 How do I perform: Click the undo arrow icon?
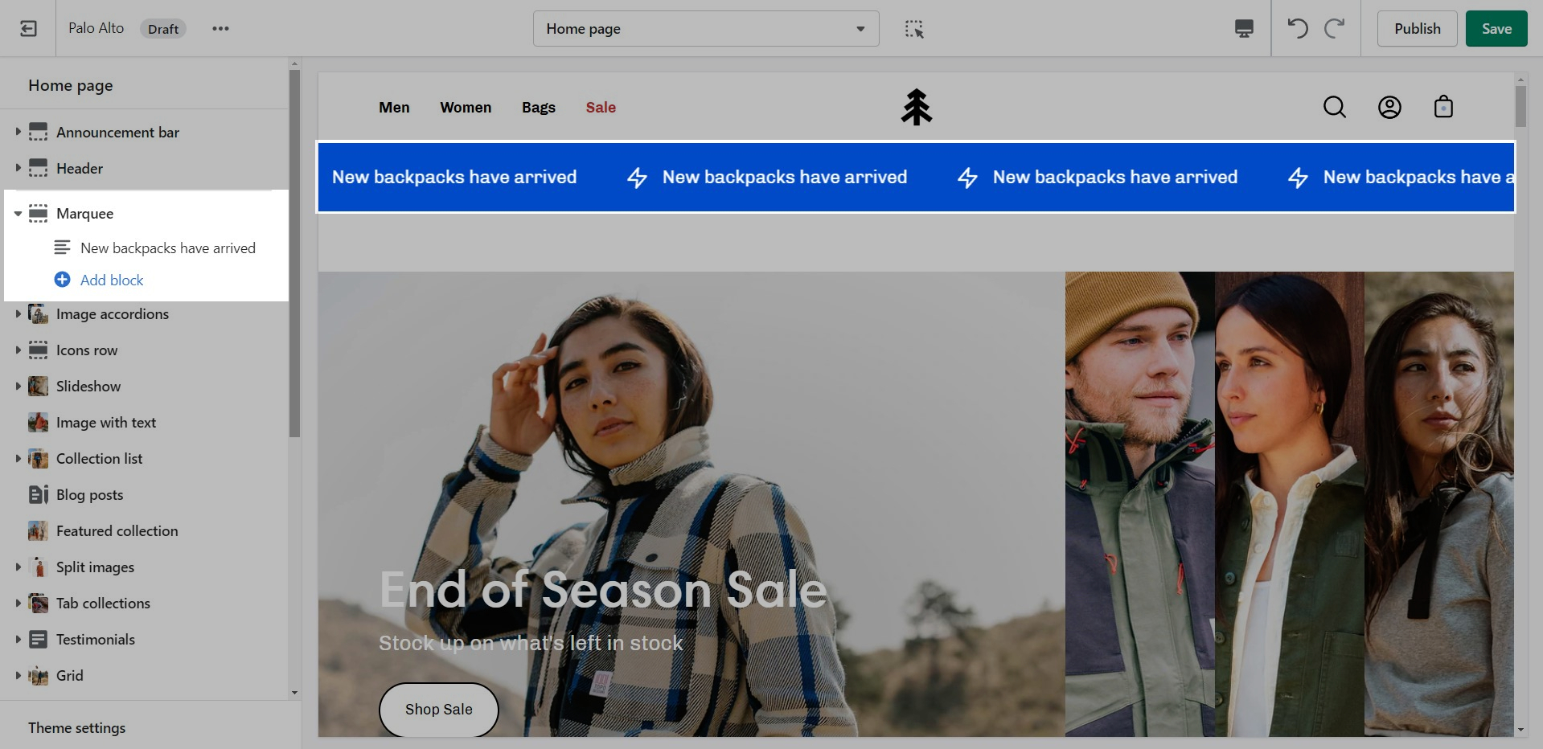(1297, 29)
